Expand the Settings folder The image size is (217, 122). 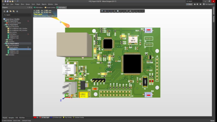(5, 40)
